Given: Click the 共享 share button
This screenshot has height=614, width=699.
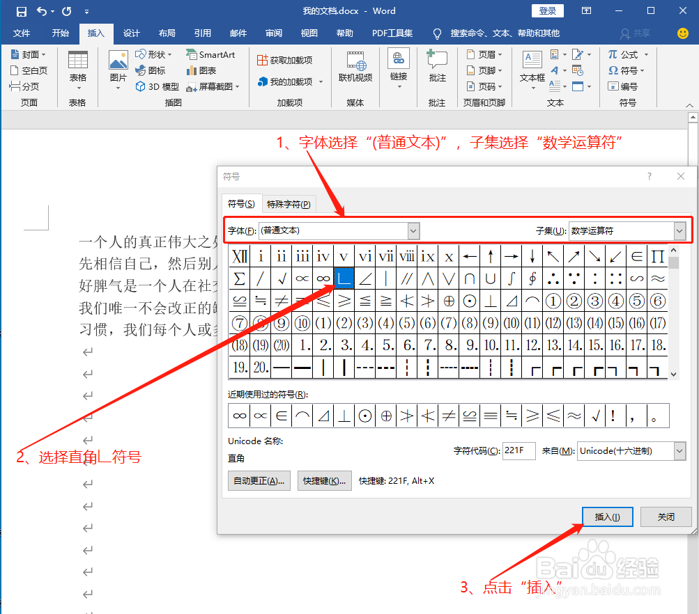Looking at the screenshot, I should click(636, 33).
